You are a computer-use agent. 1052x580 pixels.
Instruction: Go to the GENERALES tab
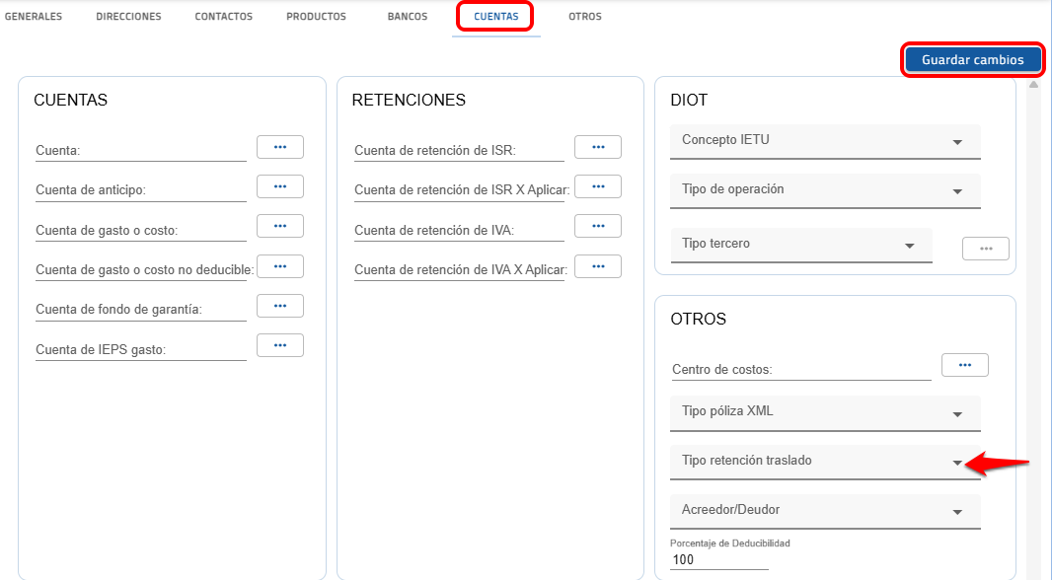click(34, 17)
